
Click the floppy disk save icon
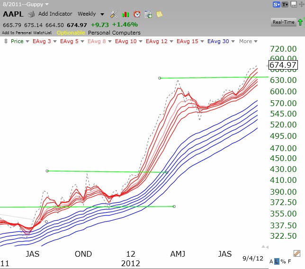(293, 4)
